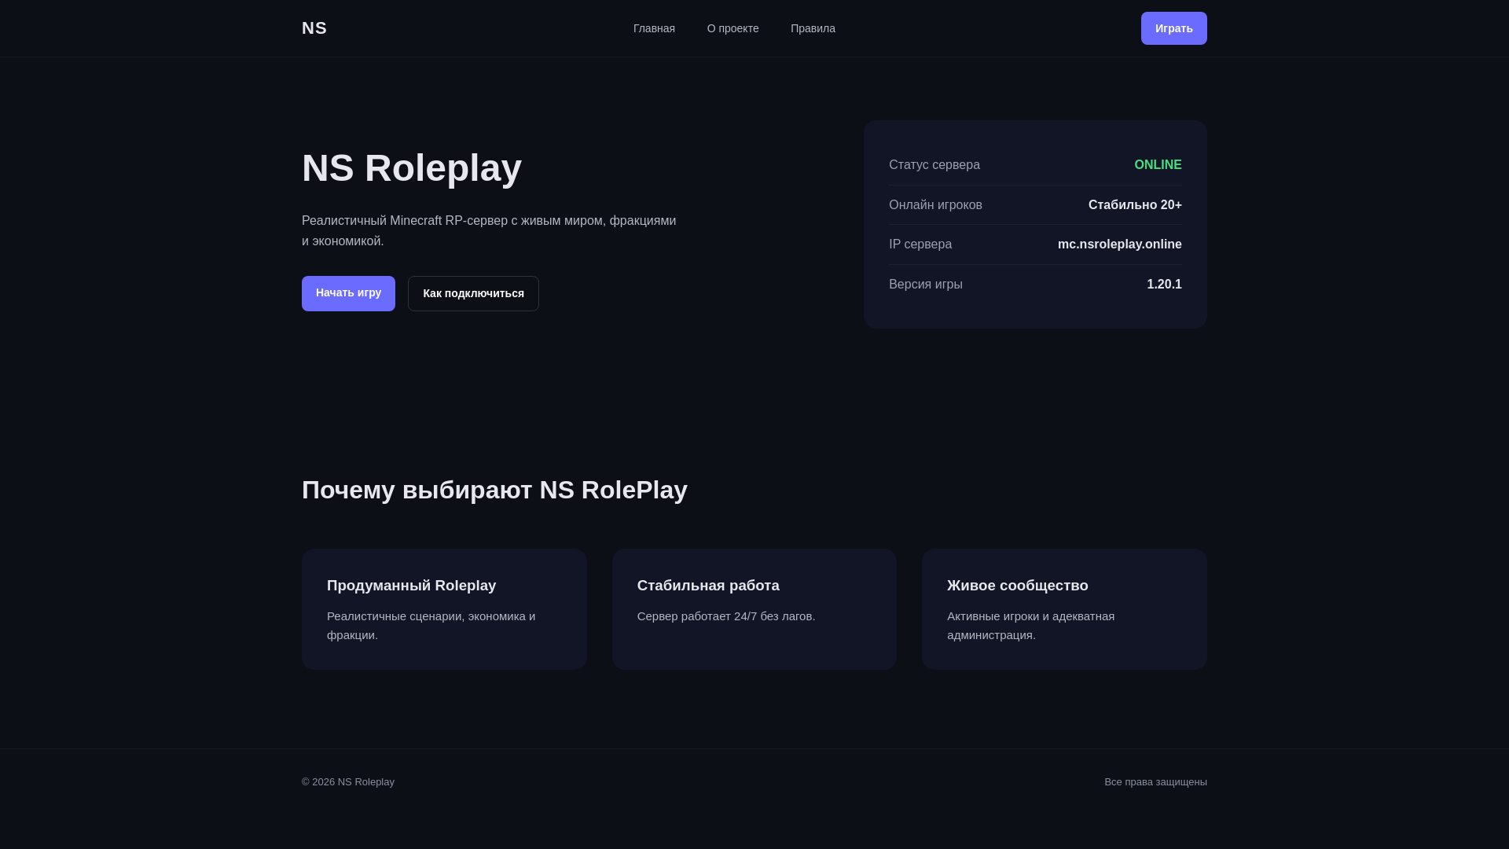The image size is (1509, 849).
Task: Click the green ONLINE status value
Action: click(x=1158, y=165)
